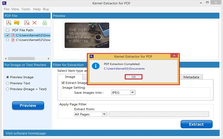Viewport: 223px width, 139px height.
Task: Click Visit software homepage link
Action: 26,133
